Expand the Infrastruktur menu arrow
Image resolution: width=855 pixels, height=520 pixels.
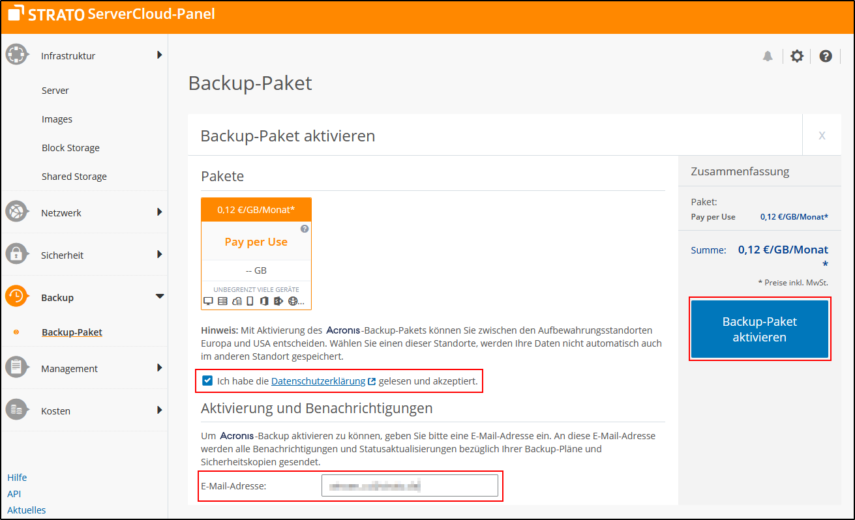pyautogui.click(x=159, y=55)
